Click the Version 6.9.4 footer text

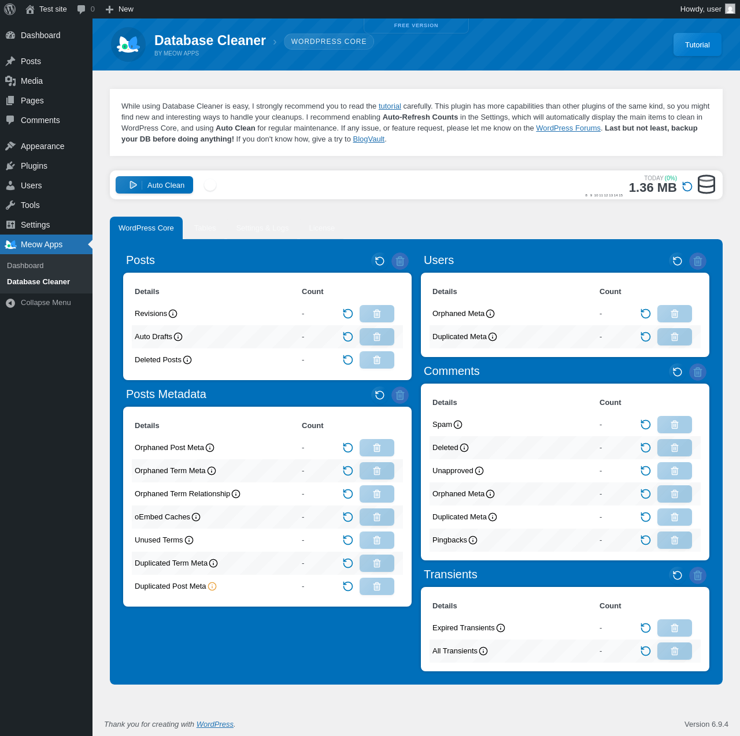706,724
